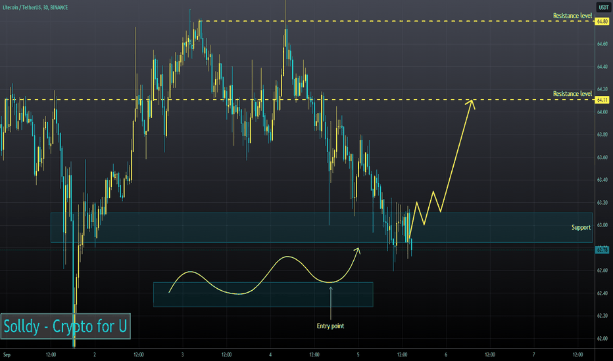The width and height of the screenshot is (613, 361).
Task: Click the lower Resistance level label near 64.11
Action: (x=572, y=94)
